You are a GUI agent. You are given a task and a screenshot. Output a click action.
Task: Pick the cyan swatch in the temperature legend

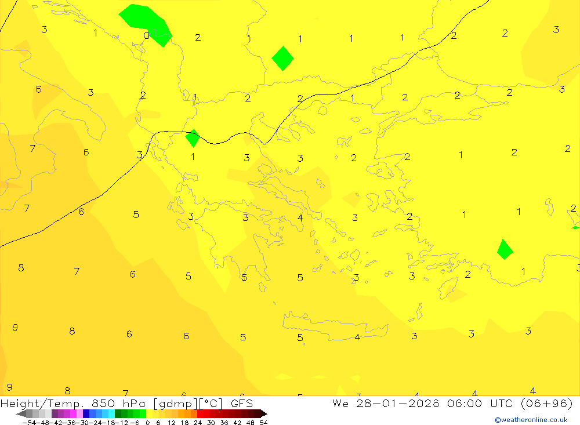(x=111, y=414)
